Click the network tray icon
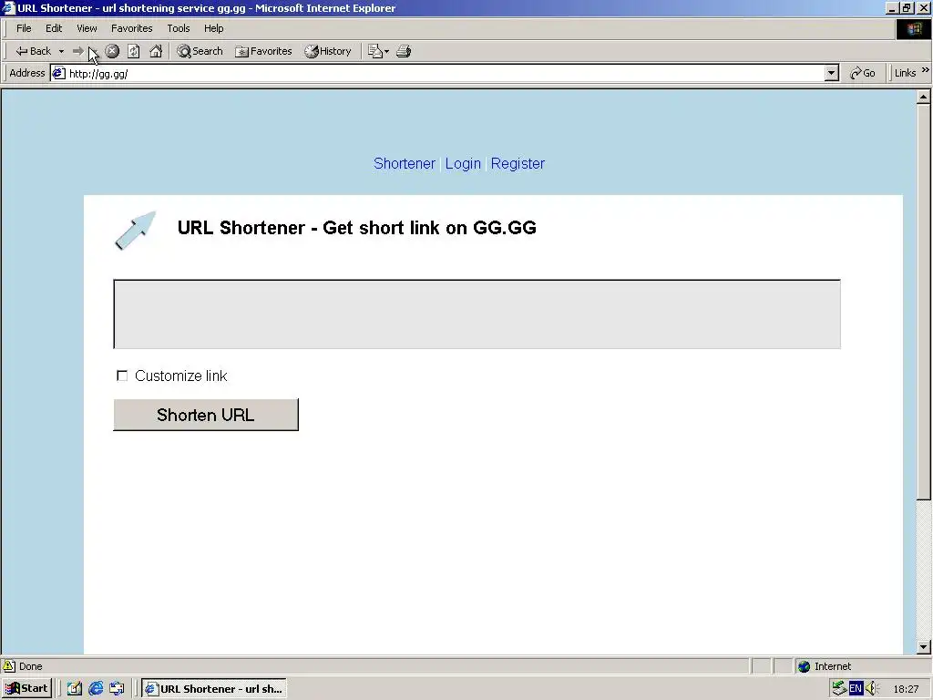 [839, 689]
